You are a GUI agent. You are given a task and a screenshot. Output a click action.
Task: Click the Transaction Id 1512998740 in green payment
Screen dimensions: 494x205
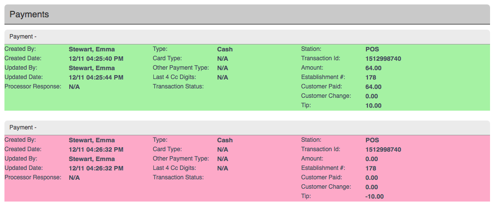[383, 59]
